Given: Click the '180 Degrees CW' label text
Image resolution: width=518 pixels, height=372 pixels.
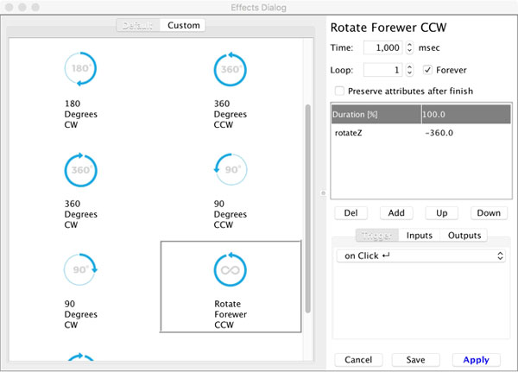Looking at the screenshot, I should [x=80, y=114].
